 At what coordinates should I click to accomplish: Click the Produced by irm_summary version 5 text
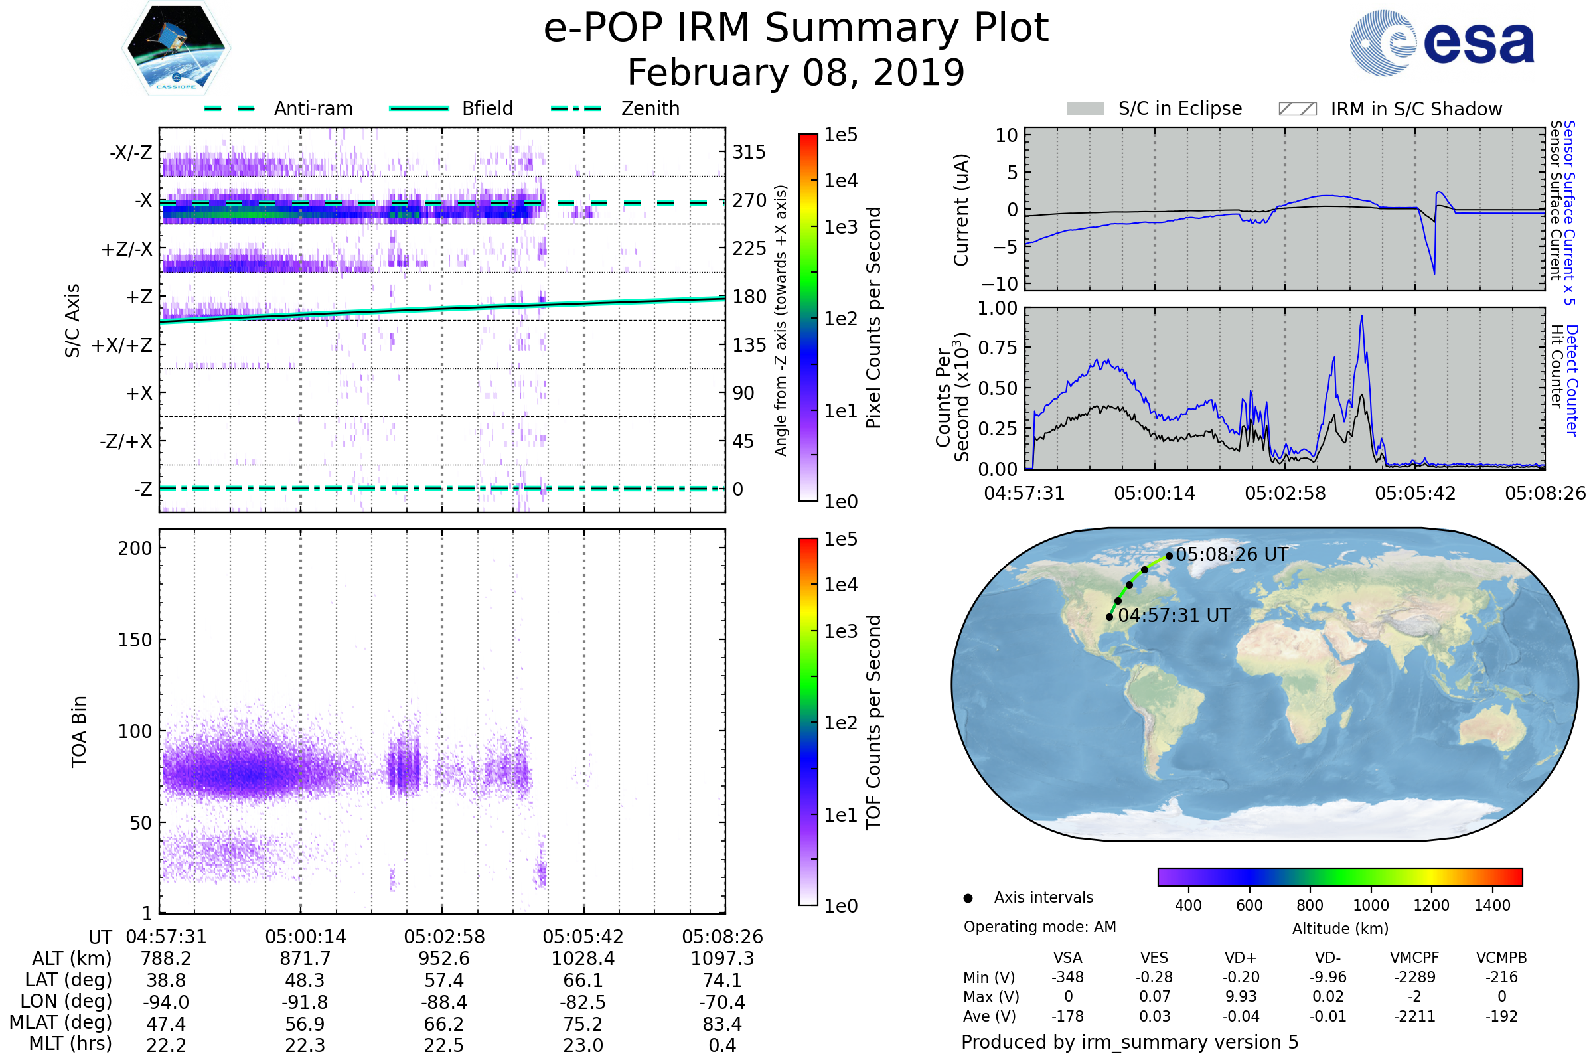click(x=1130, y=1042)
